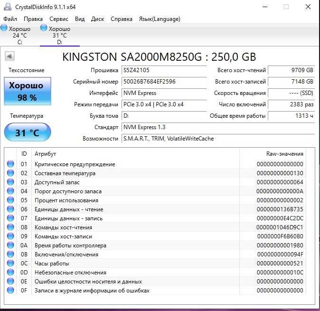Click the Серийный номер value field
320x311 pixels.
pyautogui.click(x=164, y=82)
